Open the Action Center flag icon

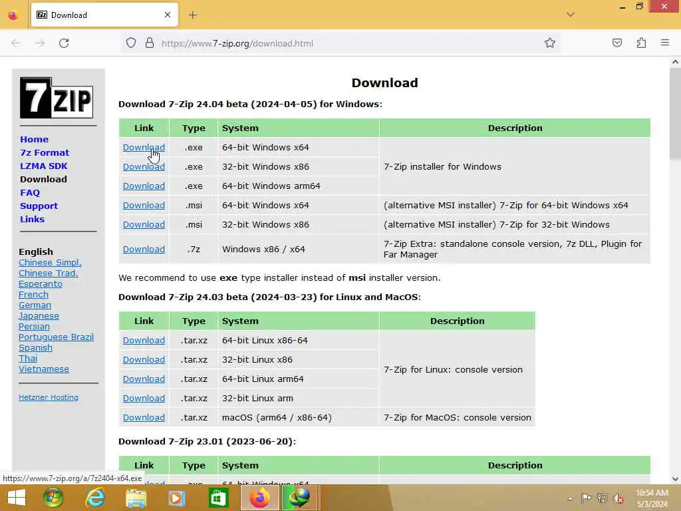pos(586,498)
